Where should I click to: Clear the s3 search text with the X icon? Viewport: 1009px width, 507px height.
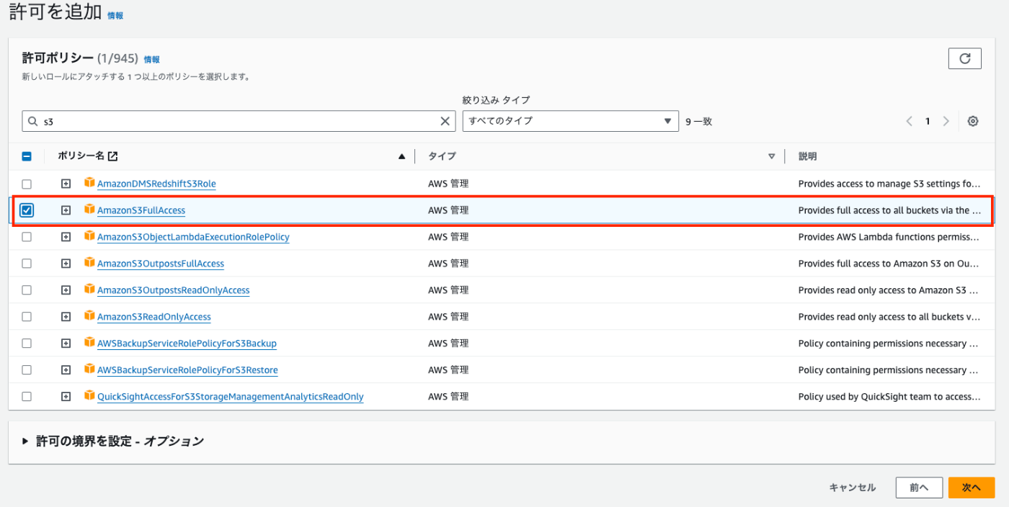click(x=445, y=121)
